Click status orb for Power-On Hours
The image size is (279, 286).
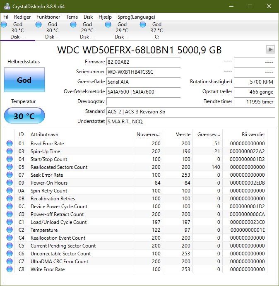tap(10, 183)
